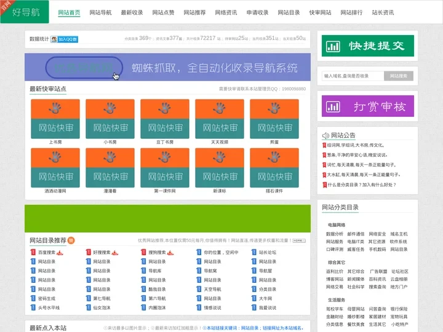
Task: Open the 导航窝 link
Action: (x=210, y=271)
